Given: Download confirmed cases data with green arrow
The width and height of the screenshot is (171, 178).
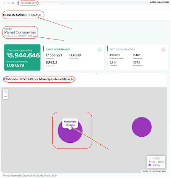Looking at the screenshot, I should pos(100,50).
